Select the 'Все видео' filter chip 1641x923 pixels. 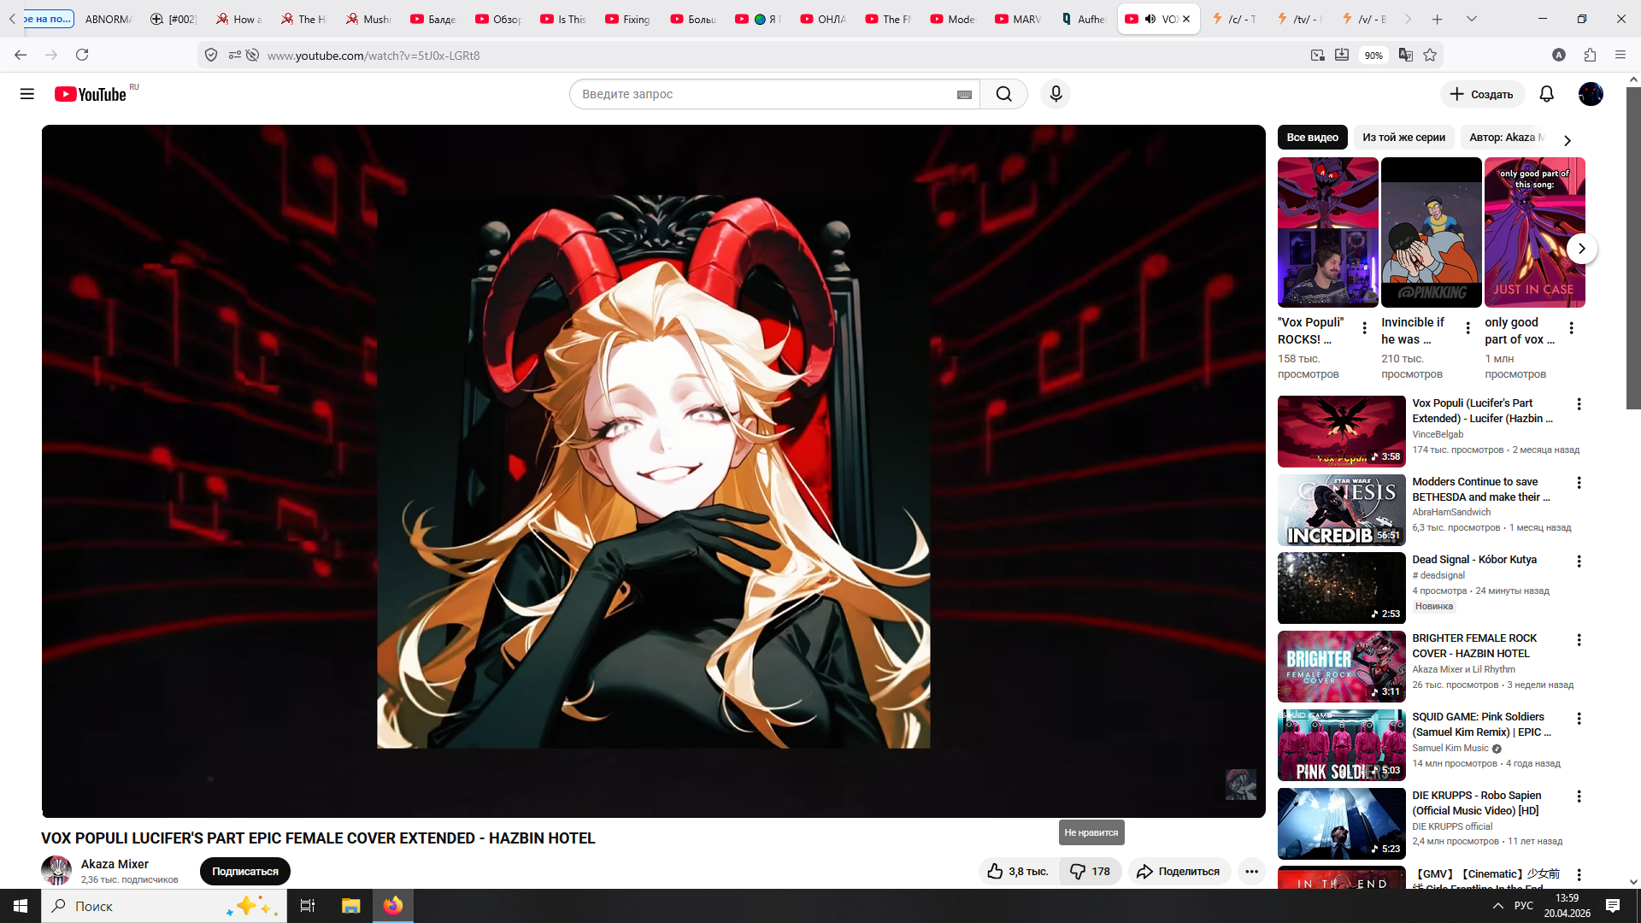[1312, 138]
